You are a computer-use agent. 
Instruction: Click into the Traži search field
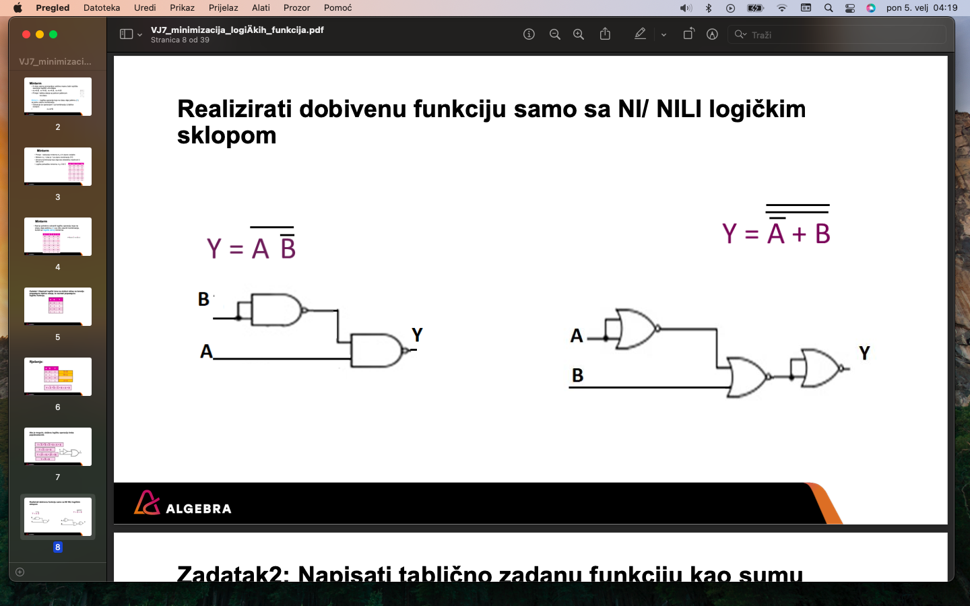[837, 34]
